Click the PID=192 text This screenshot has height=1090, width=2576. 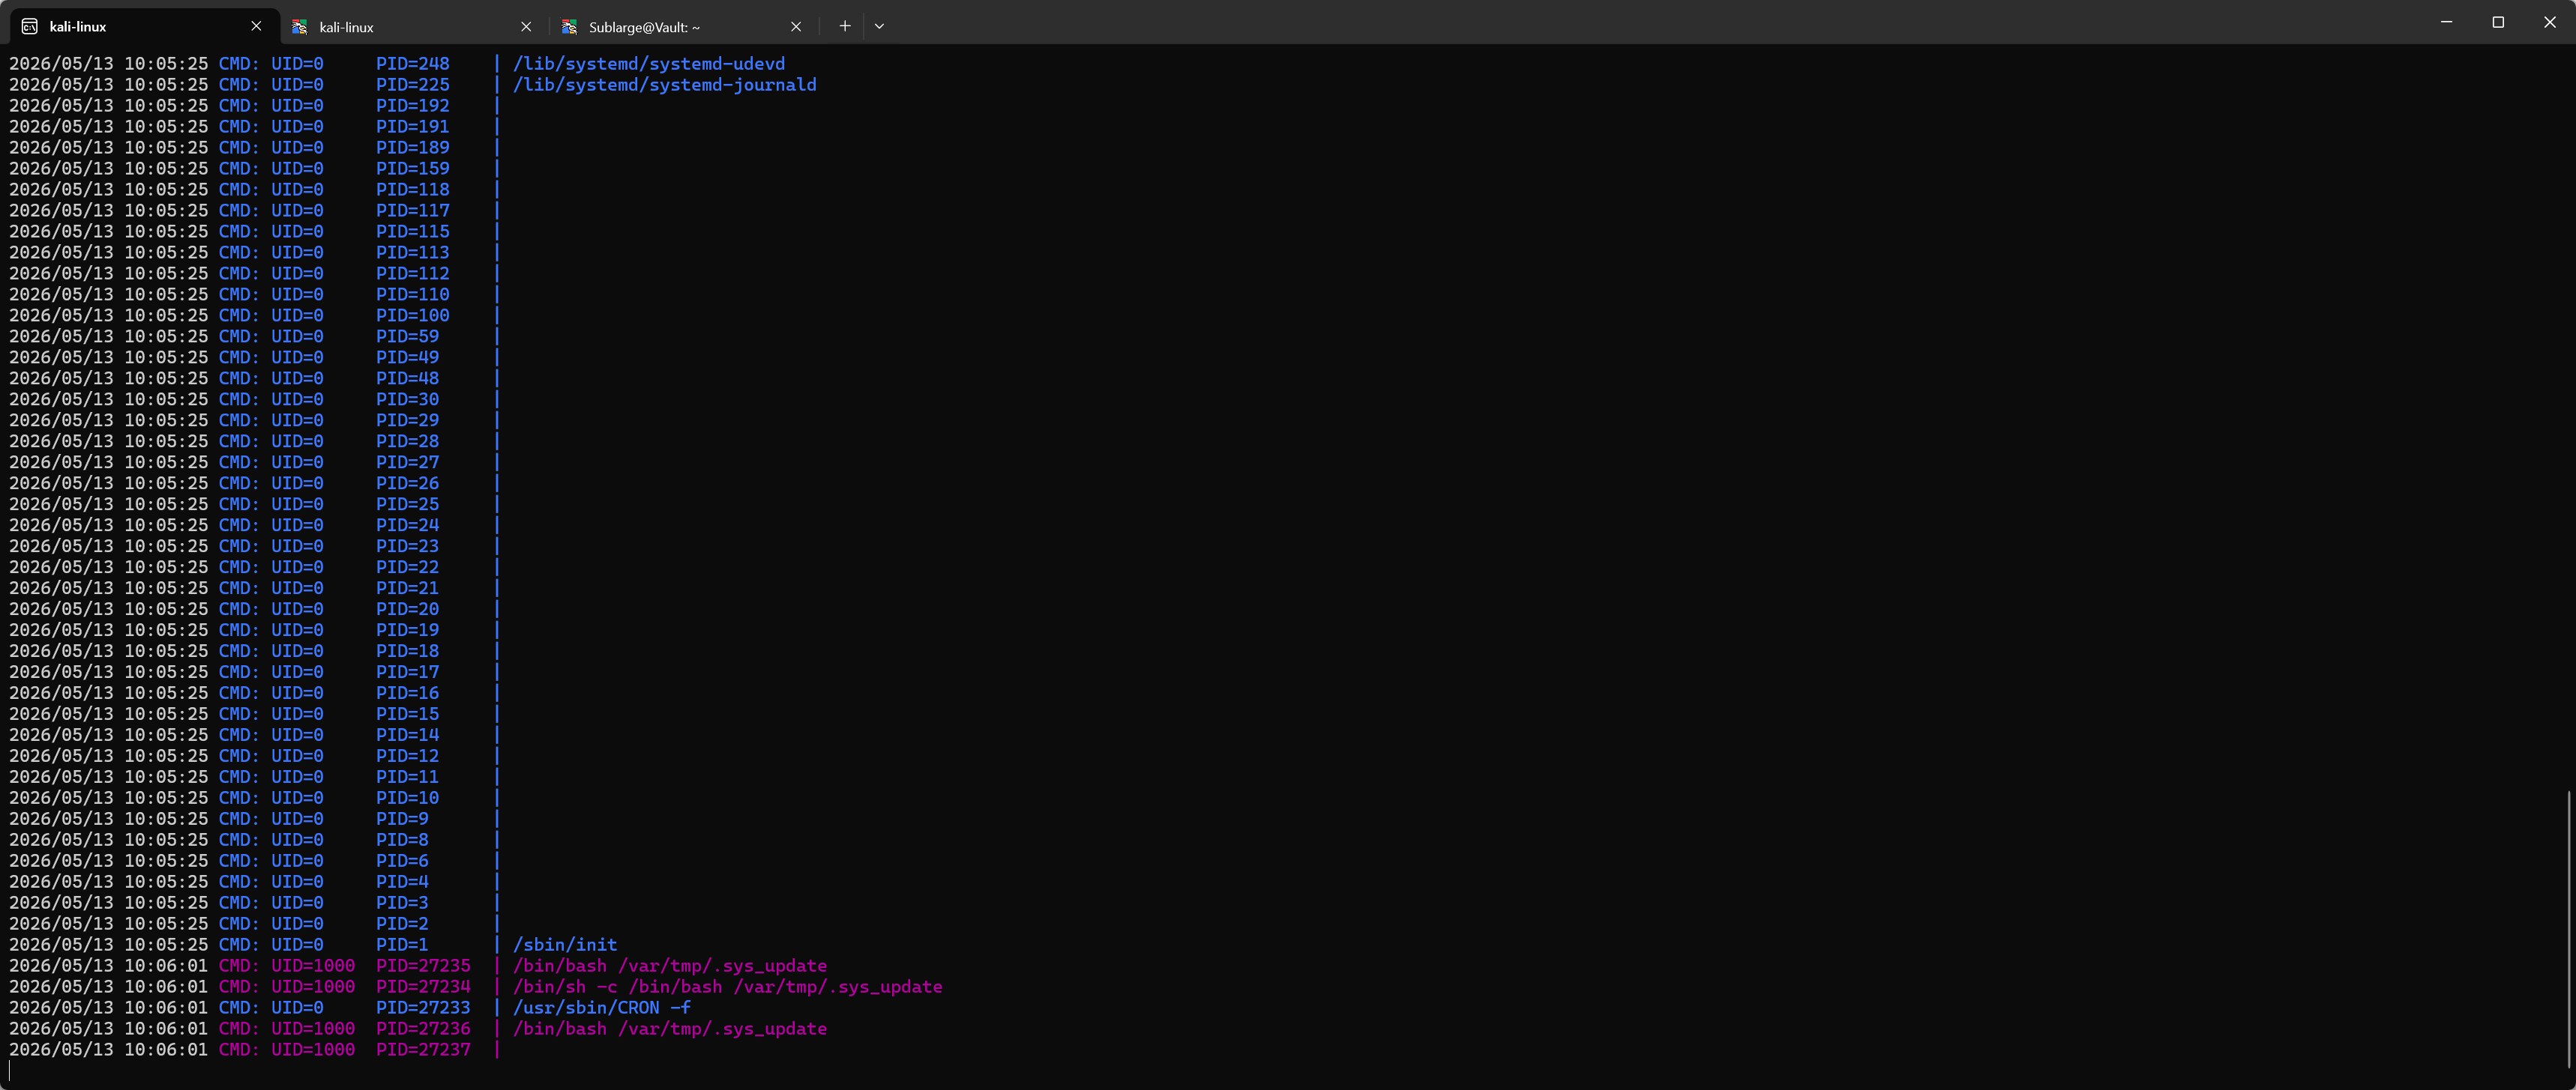pos(413,106)
